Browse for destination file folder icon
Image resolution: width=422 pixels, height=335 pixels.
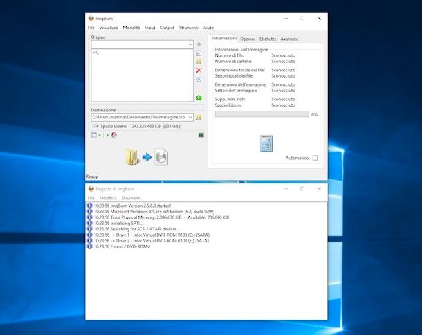[199, 118]
